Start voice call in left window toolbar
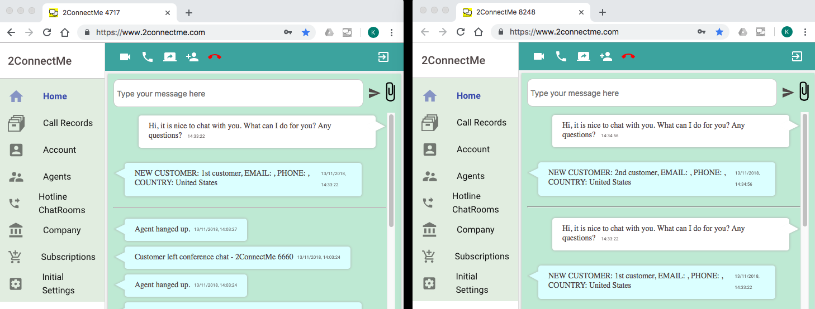815x309 pixels. (x=148, y=57)
